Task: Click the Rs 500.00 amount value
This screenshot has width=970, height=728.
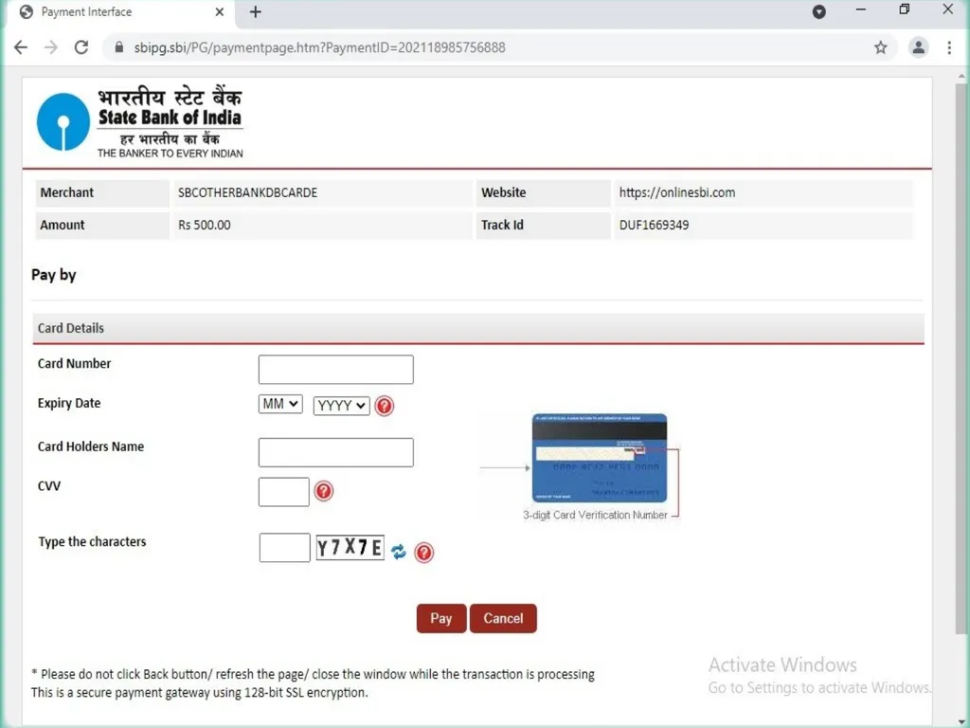Action: click(205, 225)
